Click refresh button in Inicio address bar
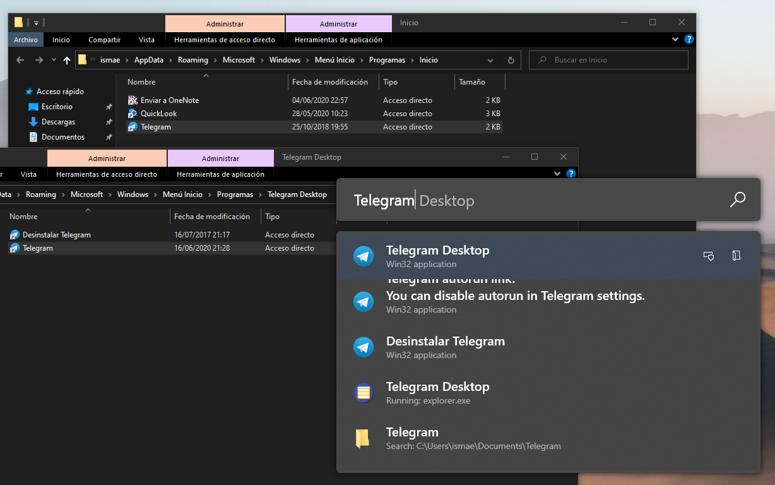This screenshot has height=485, width=775. tap(511, 61)
